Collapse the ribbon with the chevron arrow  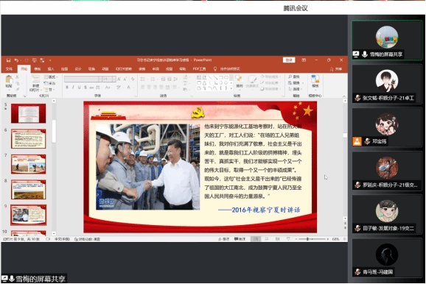click(344, 96)
